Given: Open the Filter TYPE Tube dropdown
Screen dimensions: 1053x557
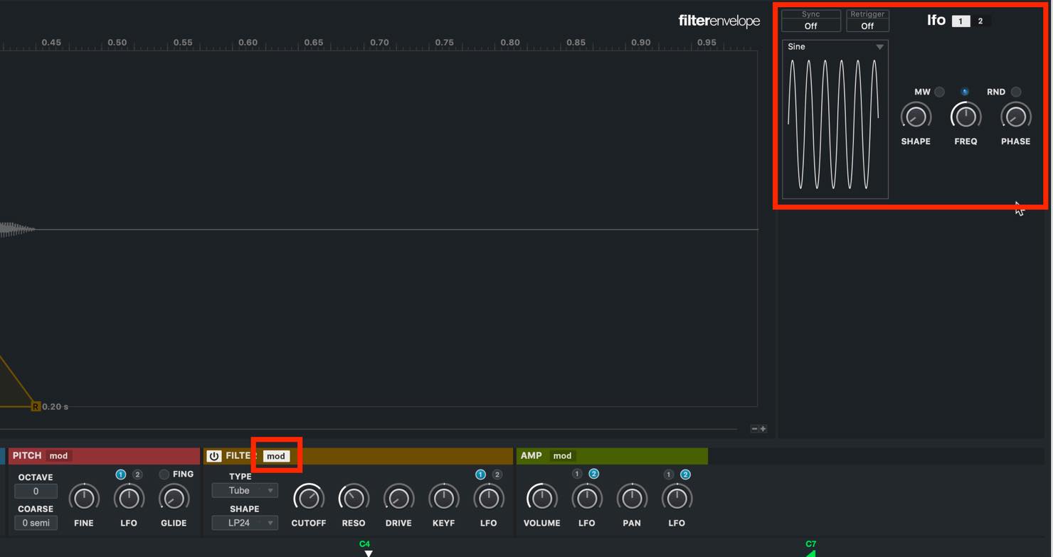Looking at the screenshot, I should (x=244, y=490).
